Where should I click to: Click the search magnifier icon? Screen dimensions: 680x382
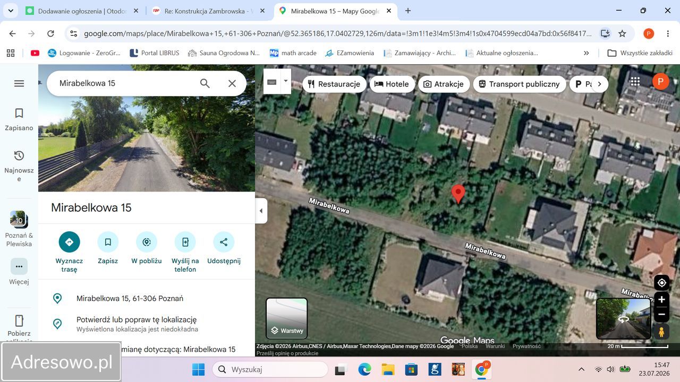[x=205, y=83]
